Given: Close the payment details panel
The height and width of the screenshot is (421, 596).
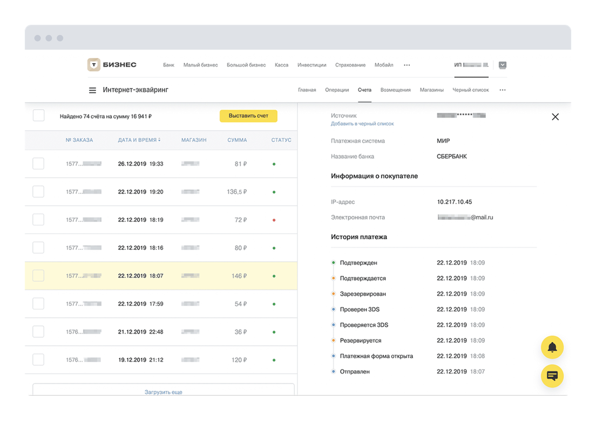Looking at the screenshot, I should [555, 117].
